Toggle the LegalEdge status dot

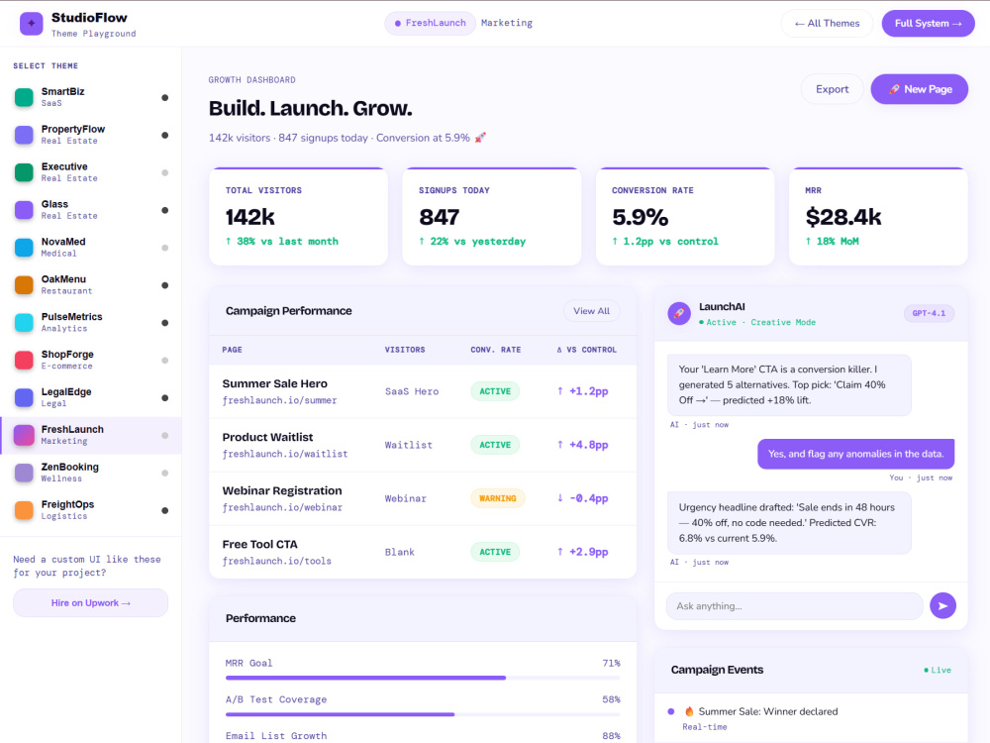coord(164,398)
